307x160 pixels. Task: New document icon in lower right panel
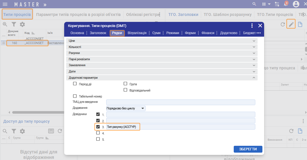pyautogui.click(x=300, y=131)
